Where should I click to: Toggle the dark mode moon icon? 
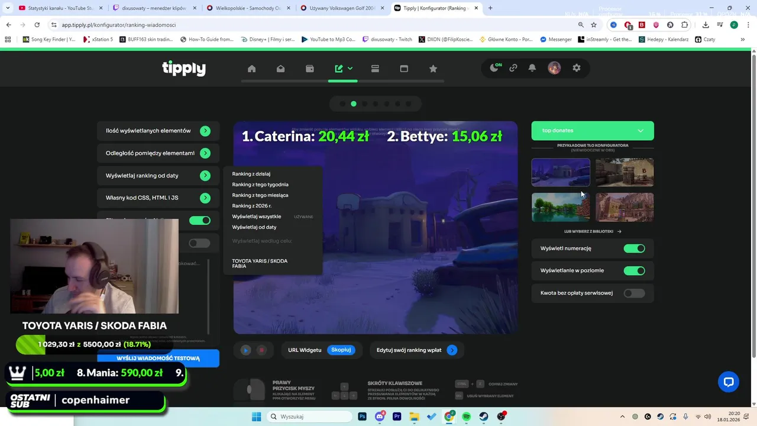click(494, 68)
